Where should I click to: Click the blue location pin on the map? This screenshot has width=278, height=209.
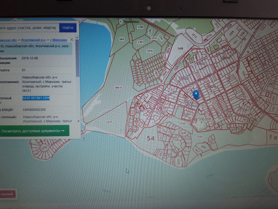[196, 94]
